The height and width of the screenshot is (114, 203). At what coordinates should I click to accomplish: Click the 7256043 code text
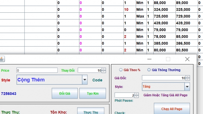click(x=9, y=93)
